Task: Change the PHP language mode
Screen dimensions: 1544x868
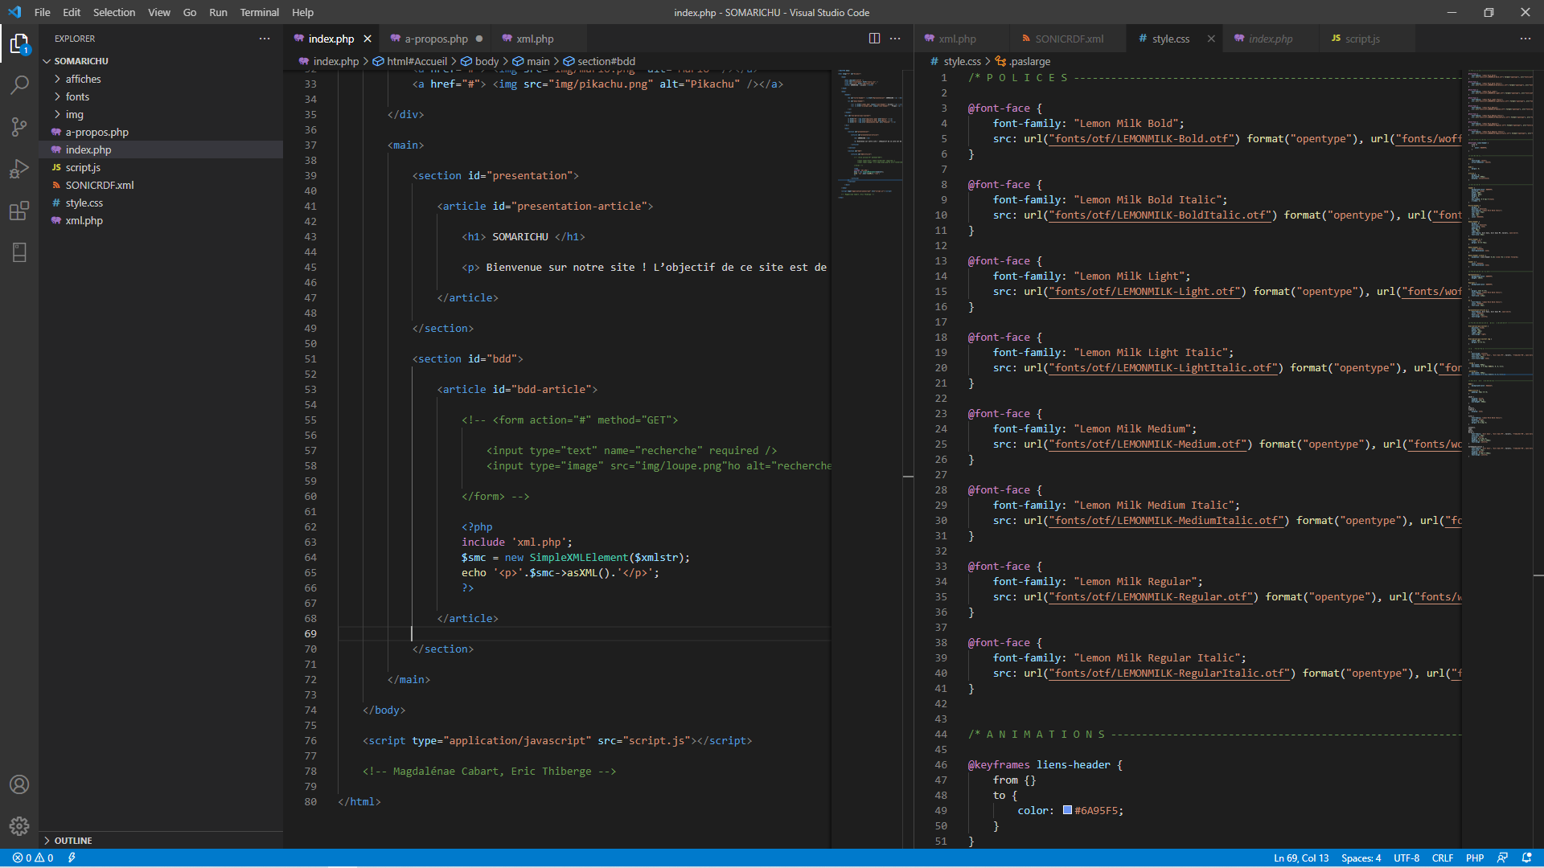Action: point(1474,858)
